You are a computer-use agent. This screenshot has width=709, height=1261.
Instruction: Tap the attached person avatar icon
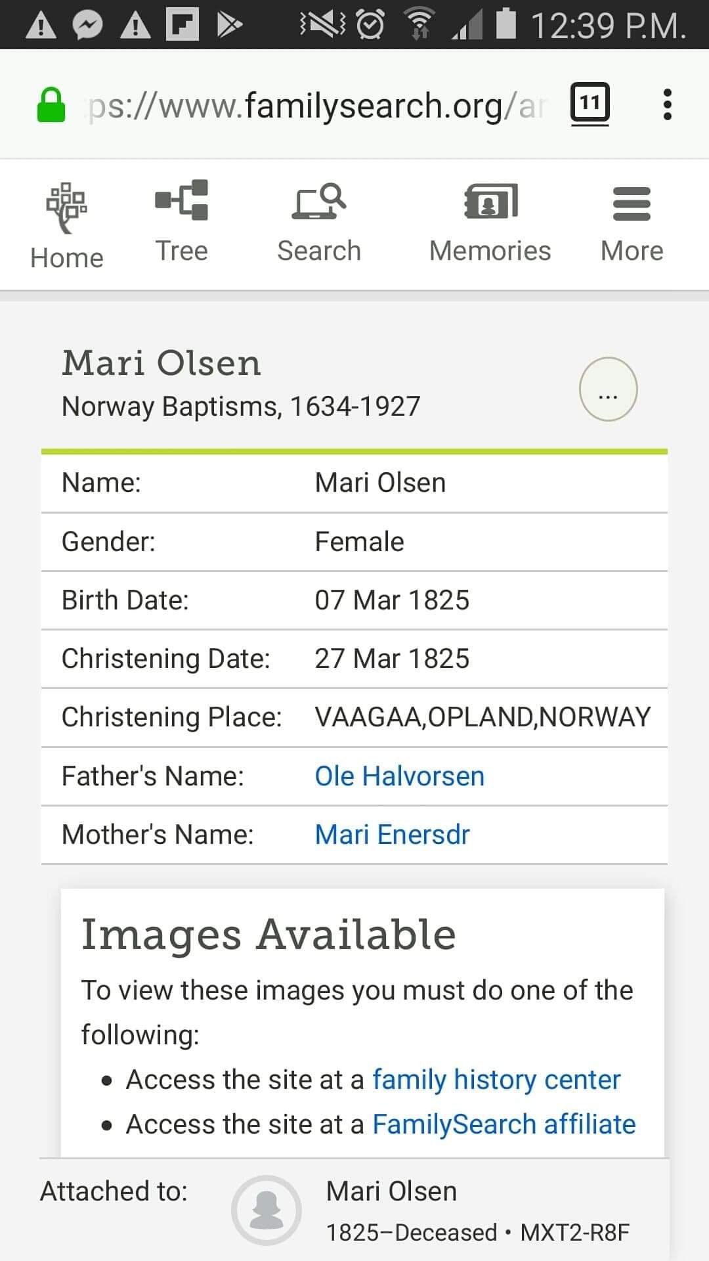click(x=267, y=1210)
